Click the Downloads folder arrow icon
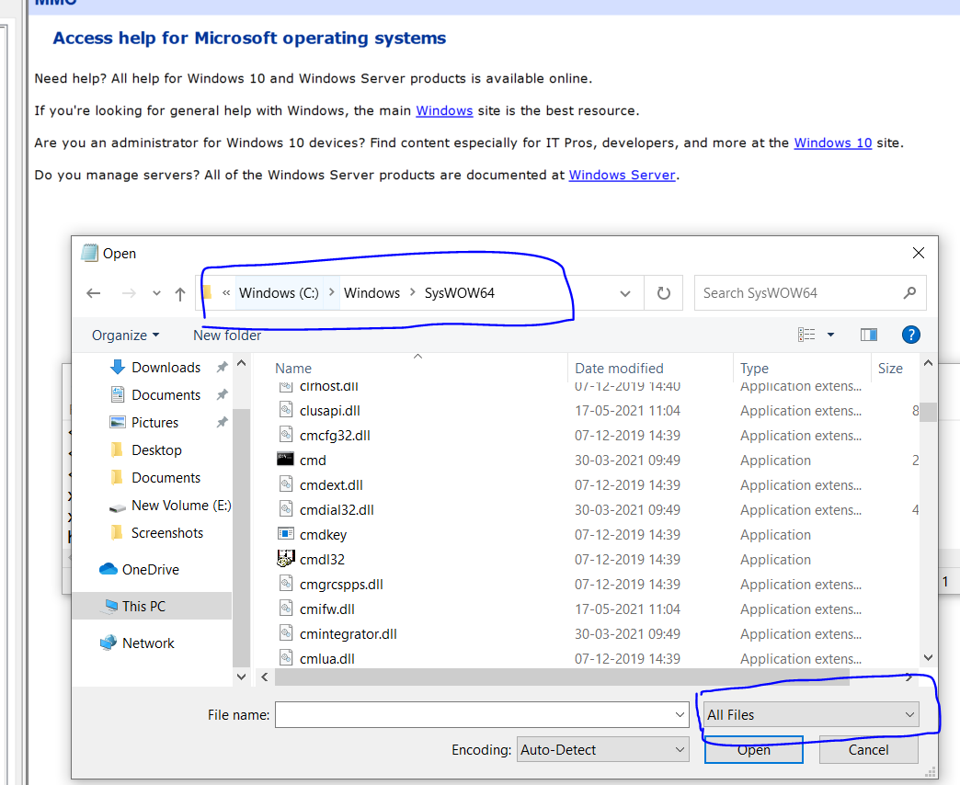This screenshot has height=785, width=960. (118, 367)
